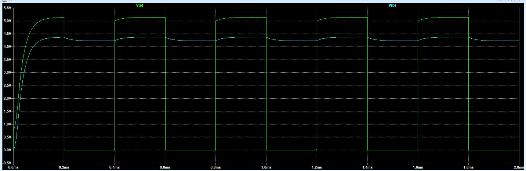Viewport: 526px width, 171px height.
Task: Click the 0.0ms time axis label
Action: pyautogui.click(x=14, y=167)
